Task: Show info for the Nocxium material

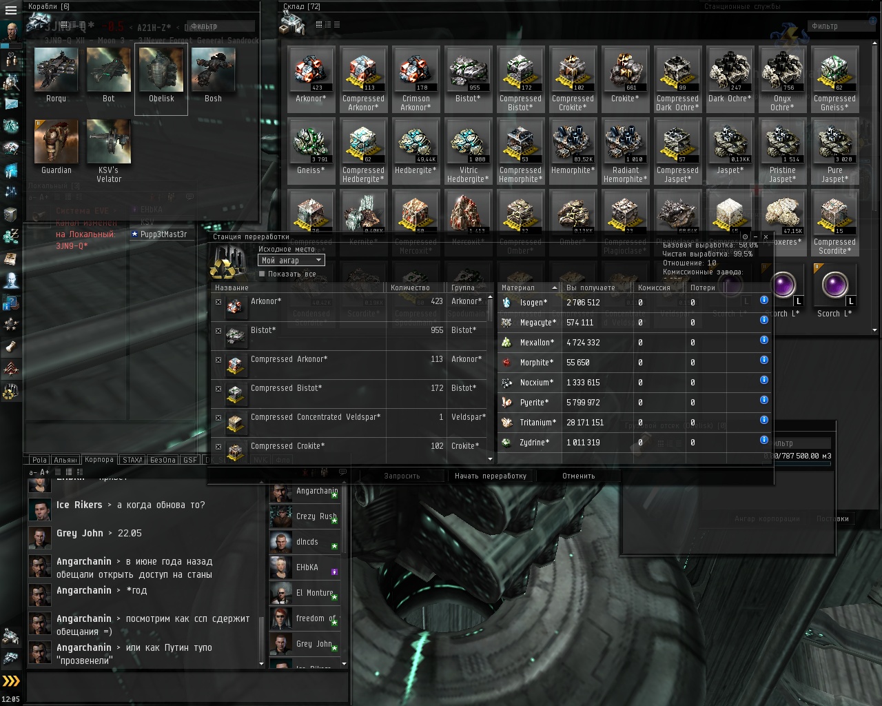Action: pos(763,380)
